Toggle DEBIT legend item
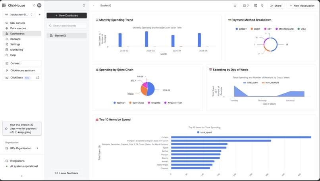The image size is (320, 181). pyautogui.click(x=256, y=29)
